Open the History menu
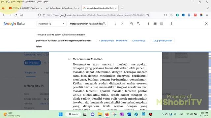211x118 pixels. click(x=20, y=2)
